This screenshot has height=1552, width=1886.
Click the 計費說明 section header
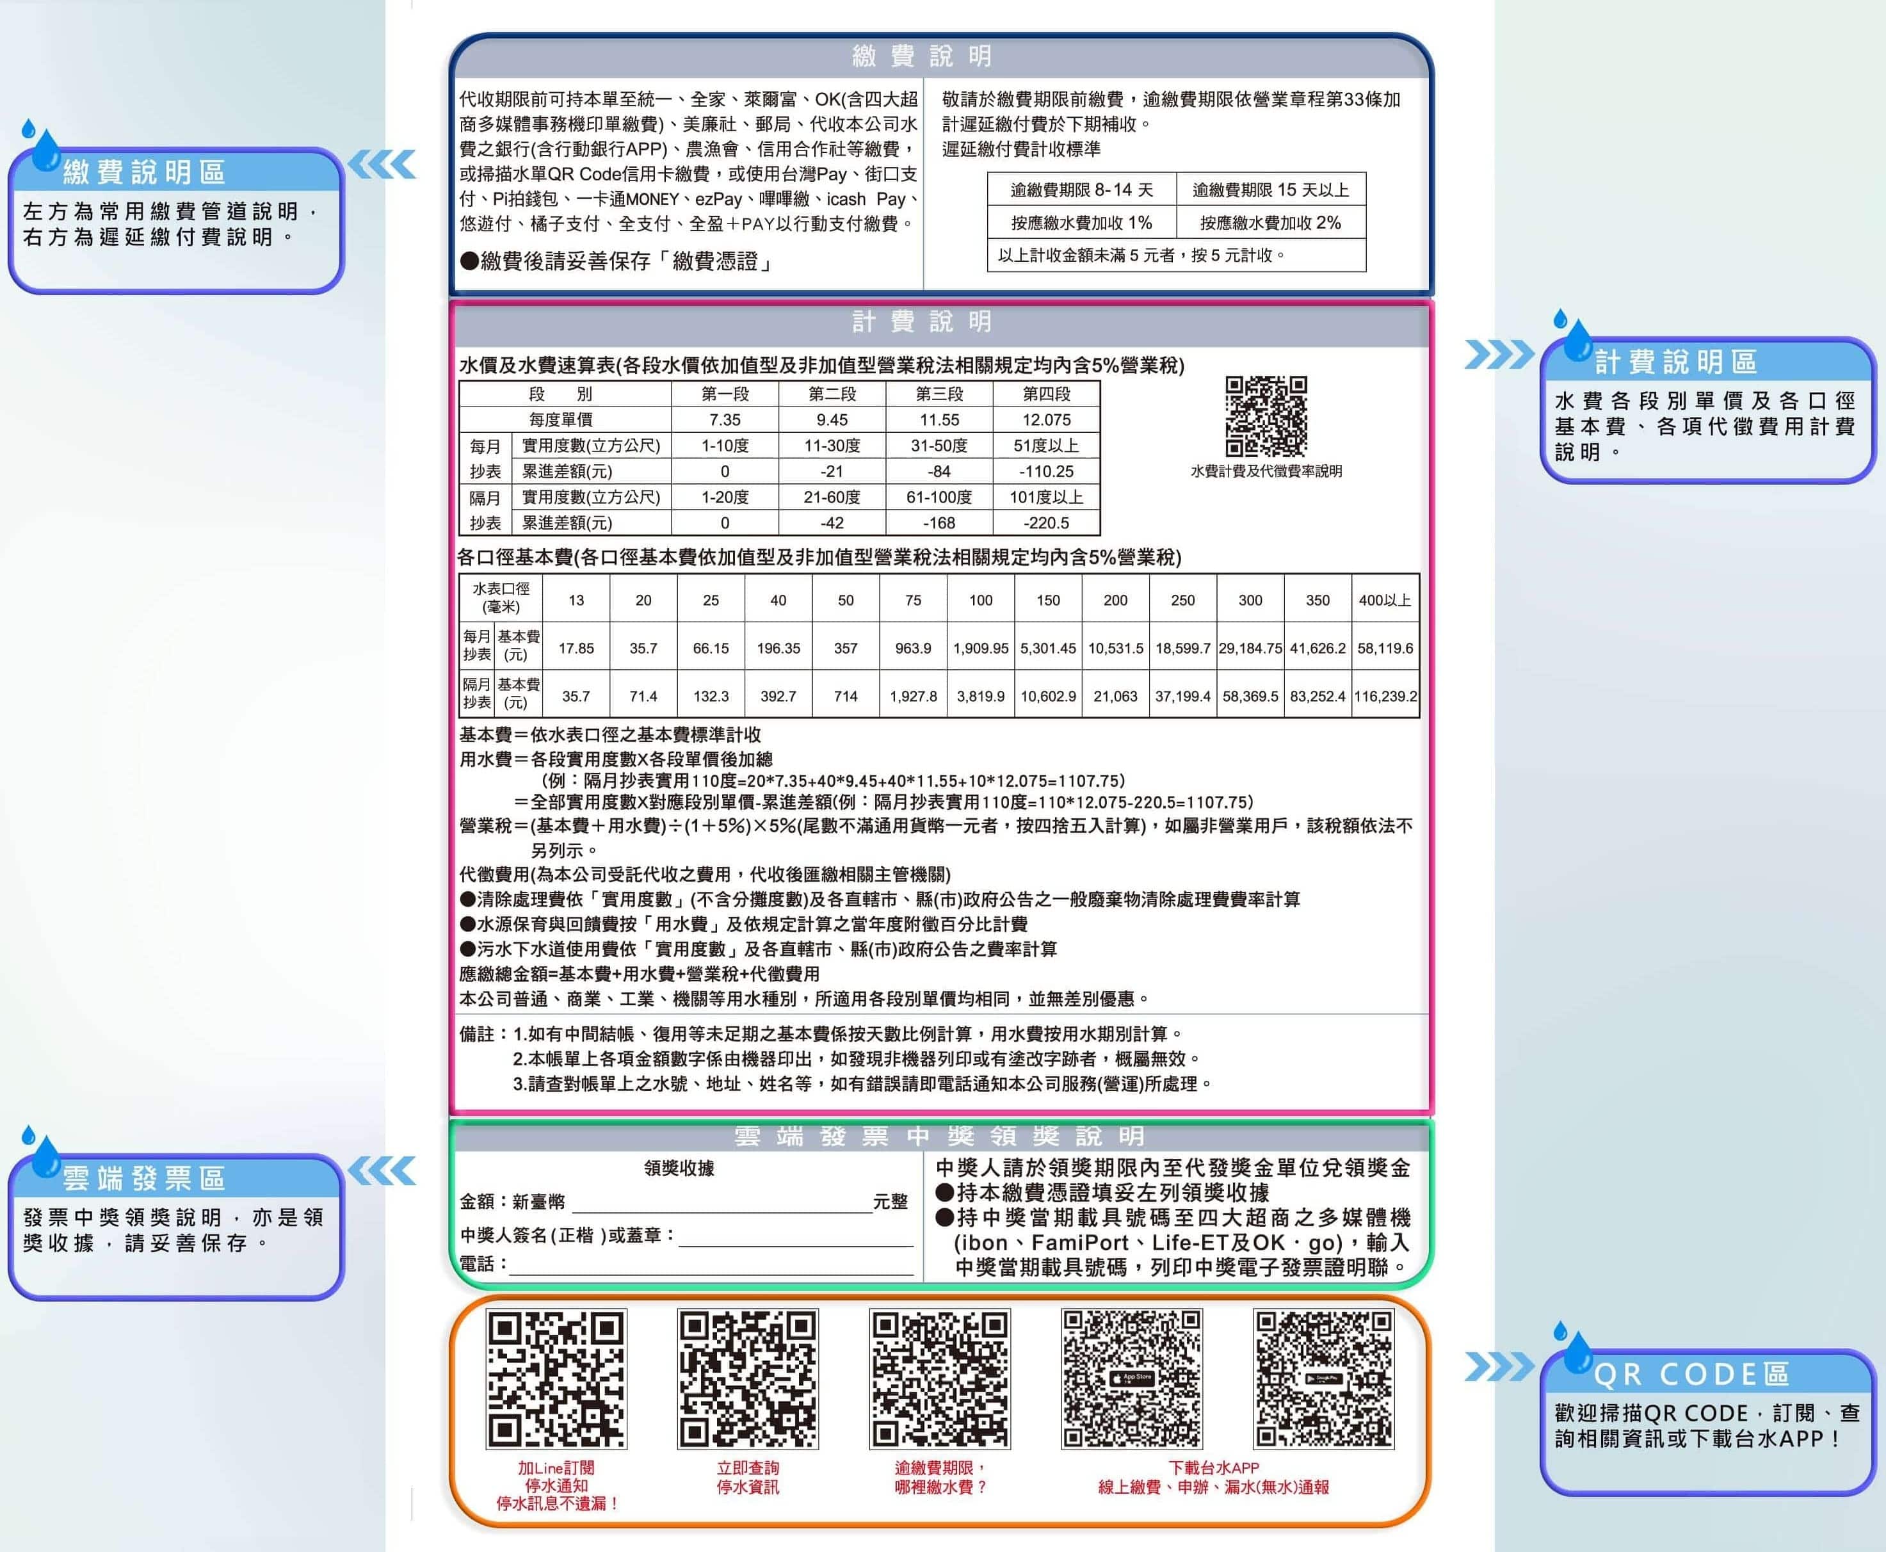point(923,321)
